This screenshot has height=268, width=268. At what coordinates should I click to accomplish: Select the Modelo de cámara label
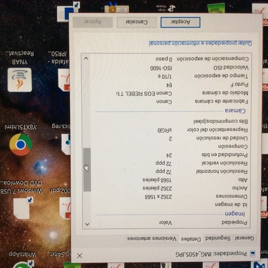pos(225,93)
